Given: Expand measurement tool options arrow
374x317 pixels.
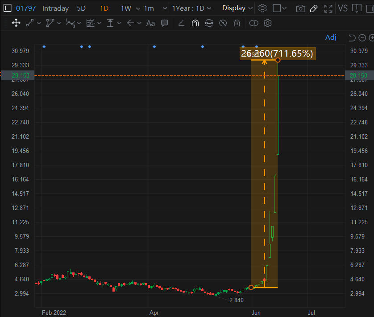Looking at the screenshot, I should point(99,23).
